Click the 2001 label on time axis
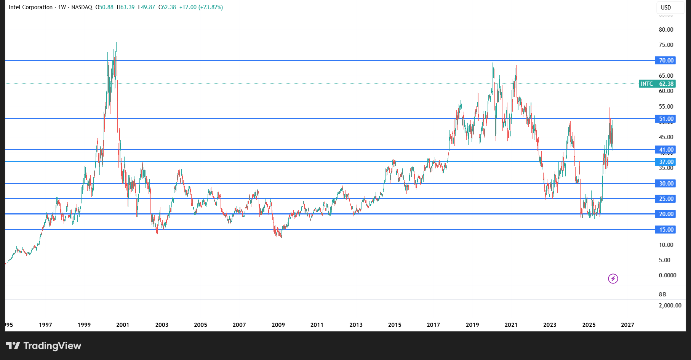 pyautogui.click(x=123, y=325)
